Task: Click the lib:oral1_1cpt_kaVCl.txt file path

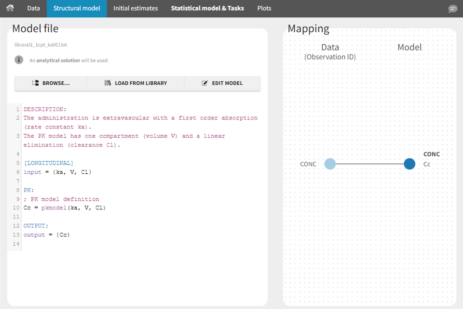Action: pos(41,45)
